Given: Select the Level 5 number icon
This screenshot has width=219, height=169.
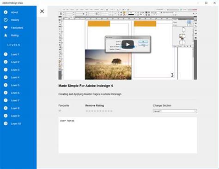Looking at the screenshot, I should (x=6, y=85).
